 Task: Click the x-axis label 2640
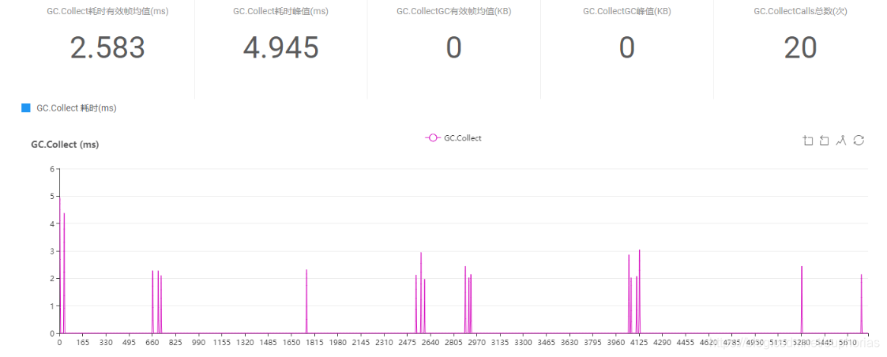430,342
